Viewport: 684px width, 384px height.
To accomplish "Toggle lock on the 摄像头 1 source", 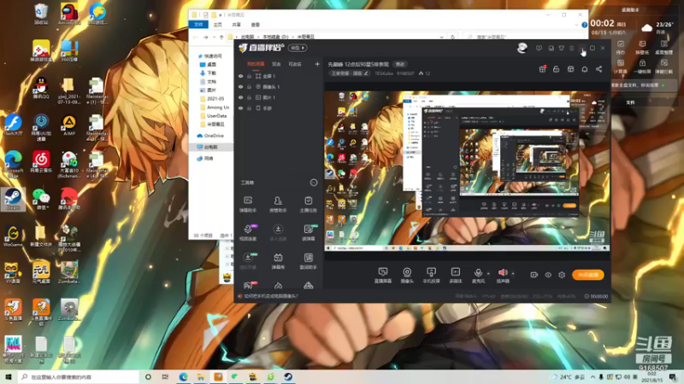I will [249, 87].
